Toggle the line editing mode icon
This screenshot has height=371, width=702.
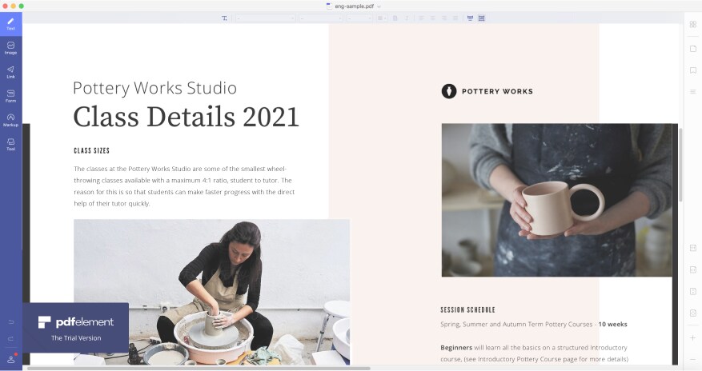tap(470, 18)
